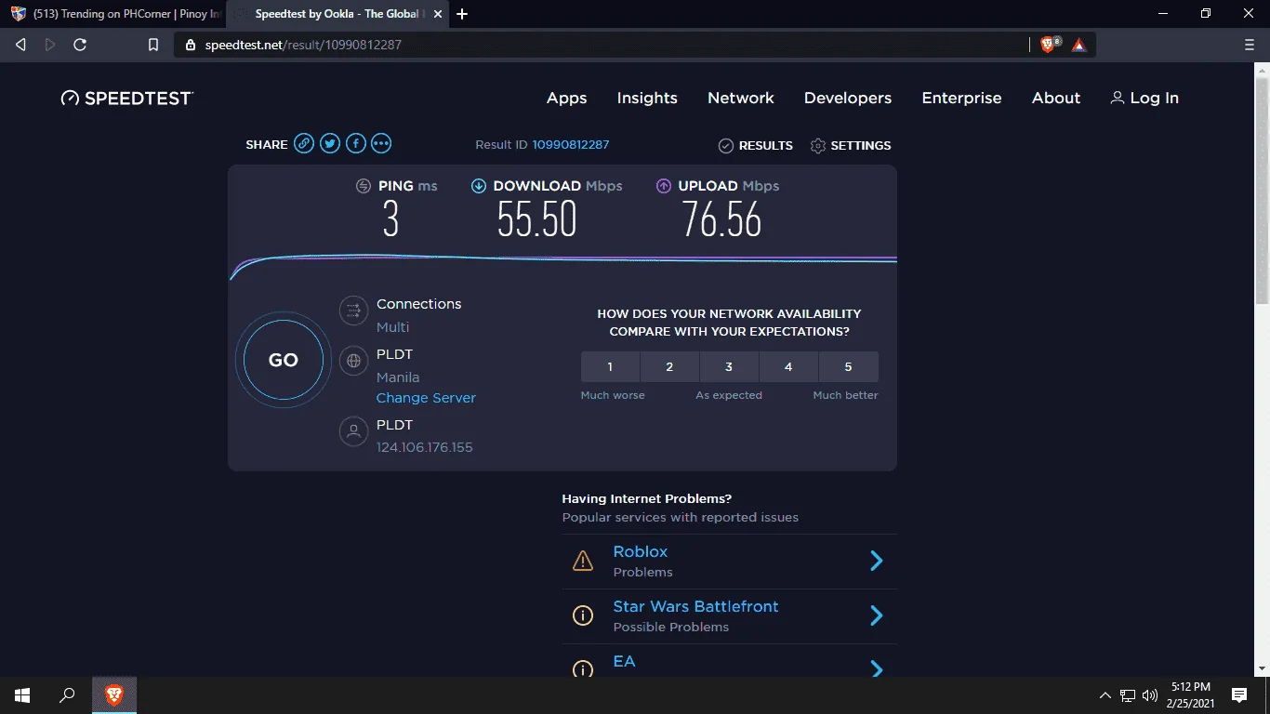1270x714 pixels.
Task: Open Windows Start menu
Action: (22, 695)
